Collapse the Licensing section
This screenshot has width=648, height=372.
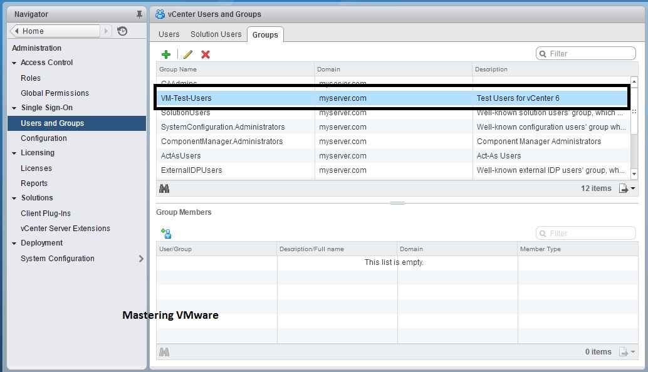[14, 153]
